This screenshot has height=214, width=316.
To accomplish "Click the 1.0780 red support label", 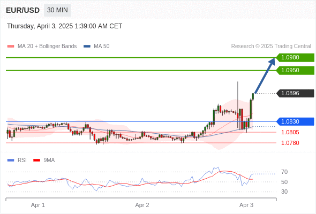I will 290,143.
